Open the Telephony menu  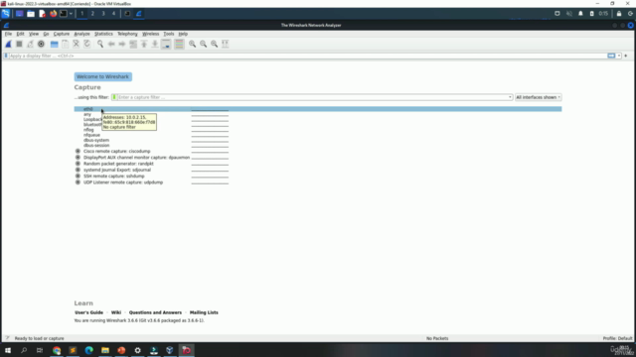click(127, 34)
